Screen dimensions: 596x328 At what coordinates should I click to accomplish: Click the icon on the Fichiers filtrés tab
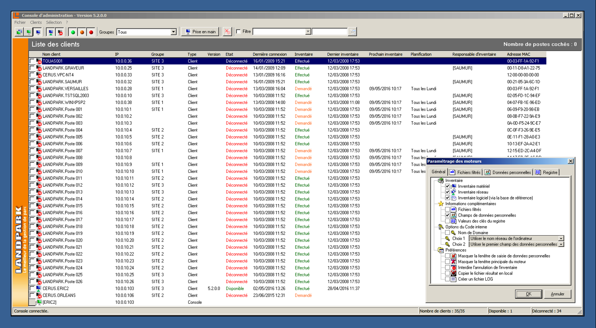point(453,172)
